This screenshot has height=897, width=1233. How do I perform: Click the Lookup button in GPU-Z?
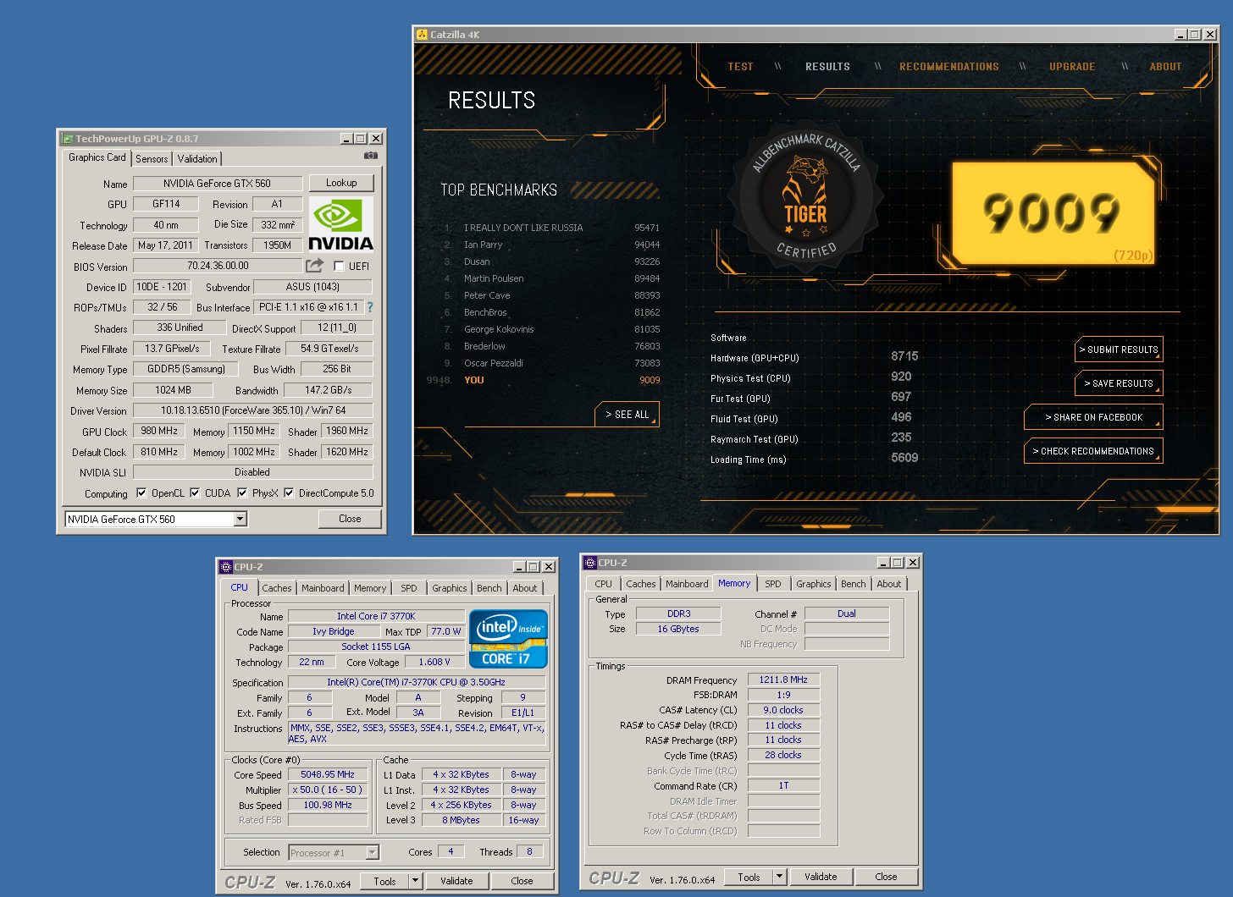click(341, 183)
